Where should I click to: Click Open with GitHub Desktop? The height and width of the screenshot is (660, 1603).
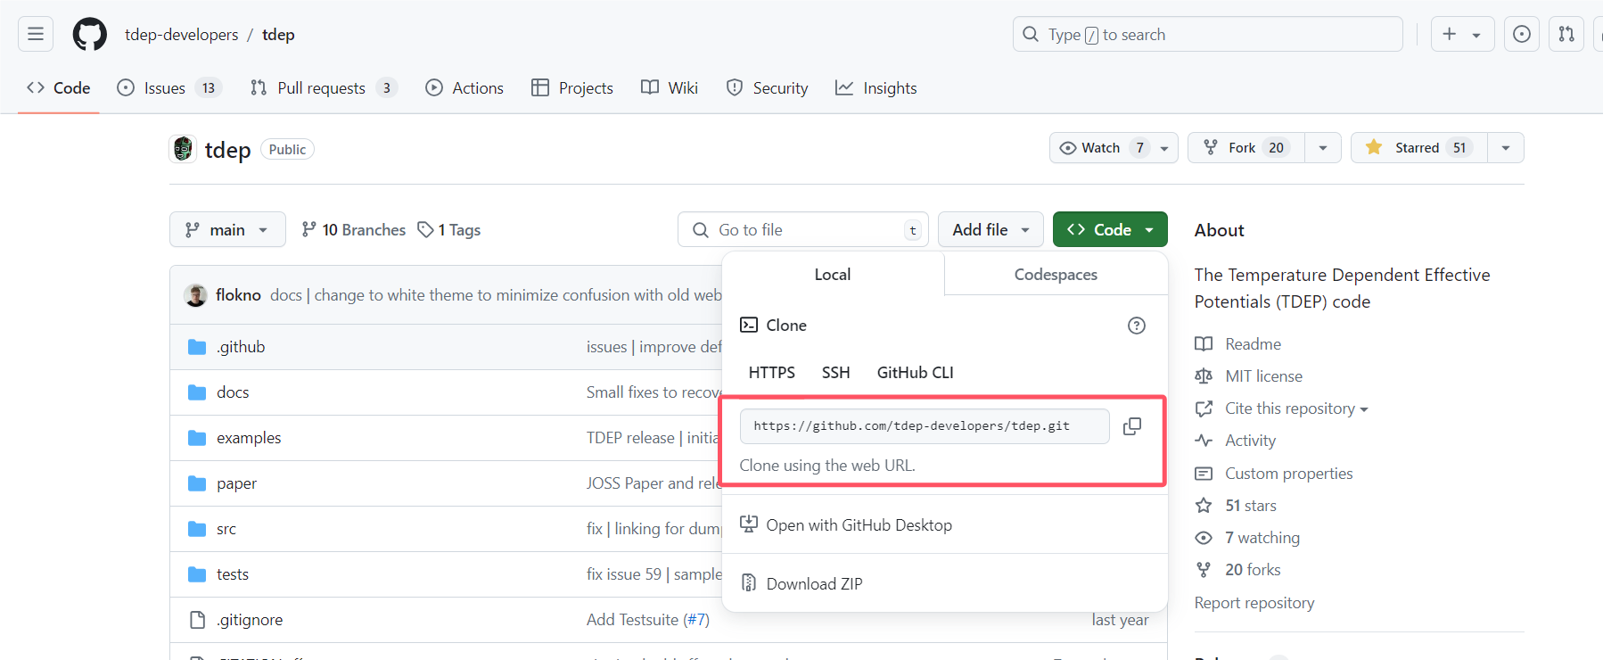point(859,525)
